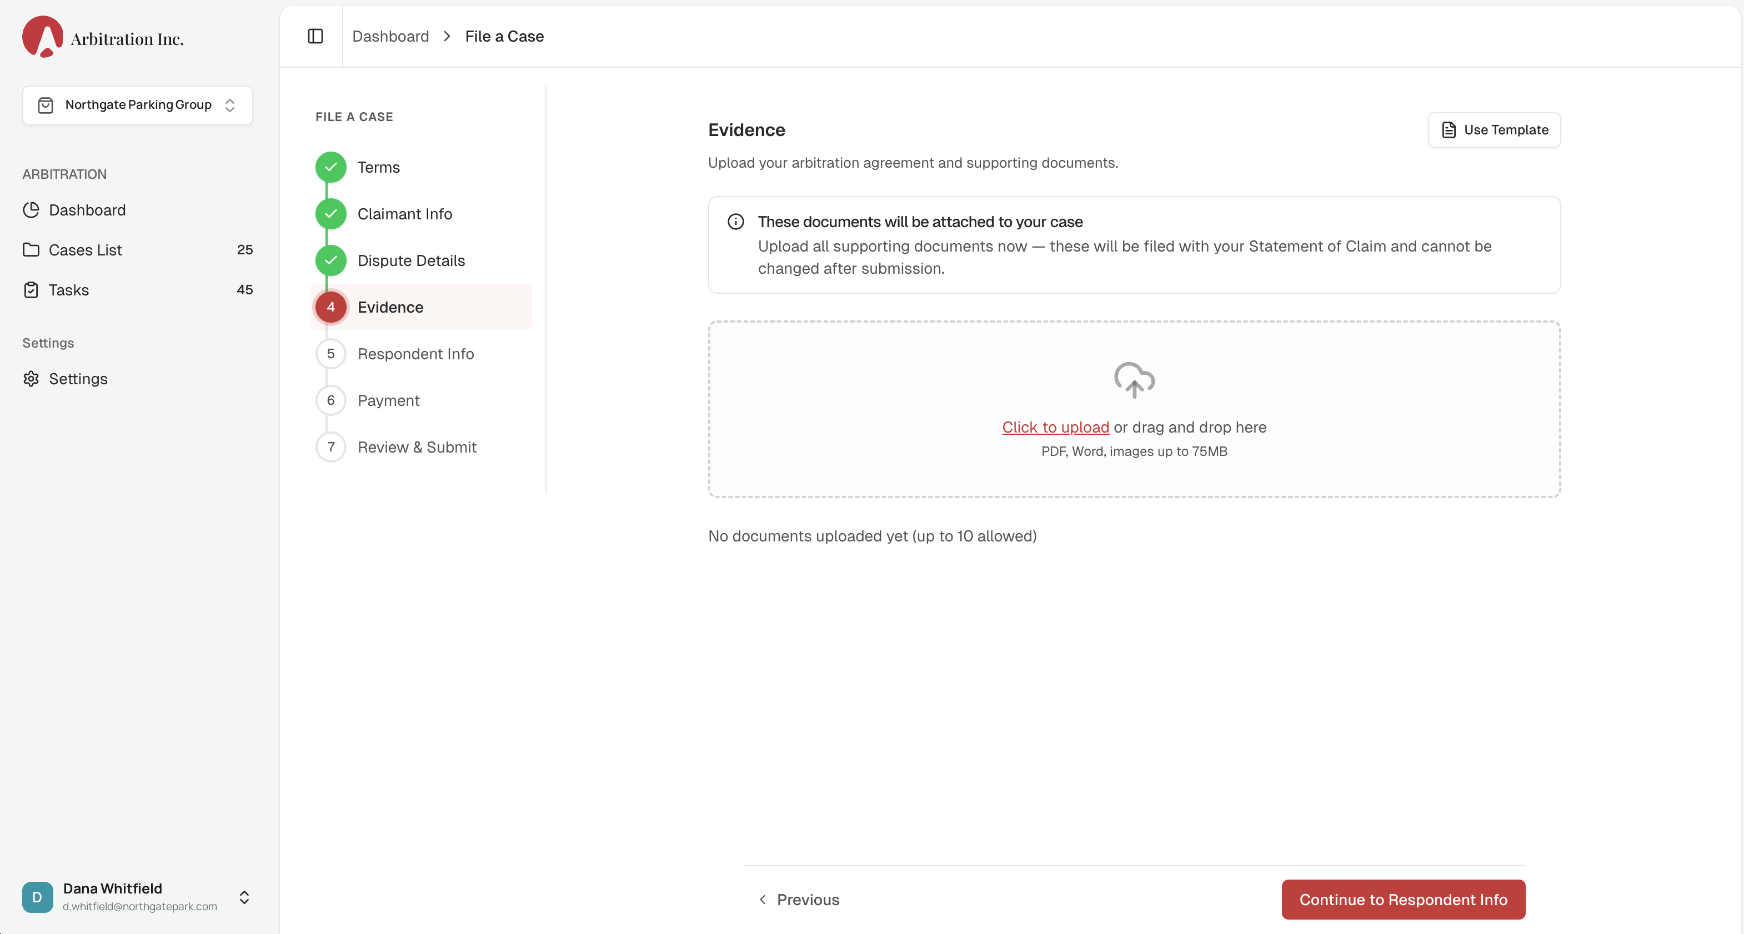Click the Dashboard breadcrumb link
Viewport: 1744px width, 934px height.
[x=390, y=37]
